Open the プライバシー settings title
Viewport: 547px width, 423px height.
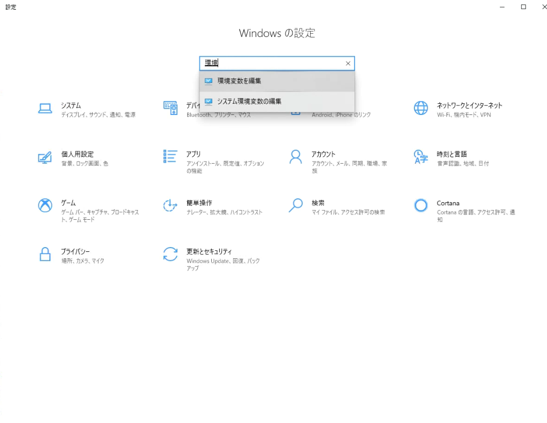[75, 251]
